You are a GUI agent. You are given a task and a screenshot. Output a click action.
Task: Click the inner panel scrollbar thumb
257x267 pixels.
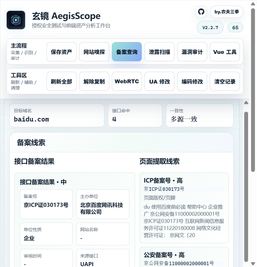pyautogui.click(x=246, y=187)
